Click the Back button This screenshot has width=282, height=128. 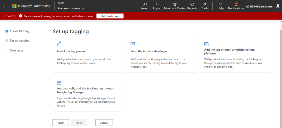click(x=61, y=123)
